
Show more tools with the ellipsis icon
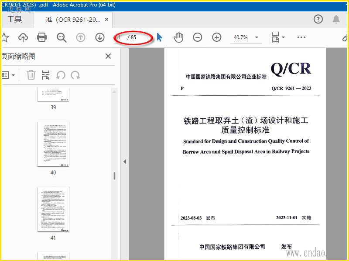pos(301,37)
